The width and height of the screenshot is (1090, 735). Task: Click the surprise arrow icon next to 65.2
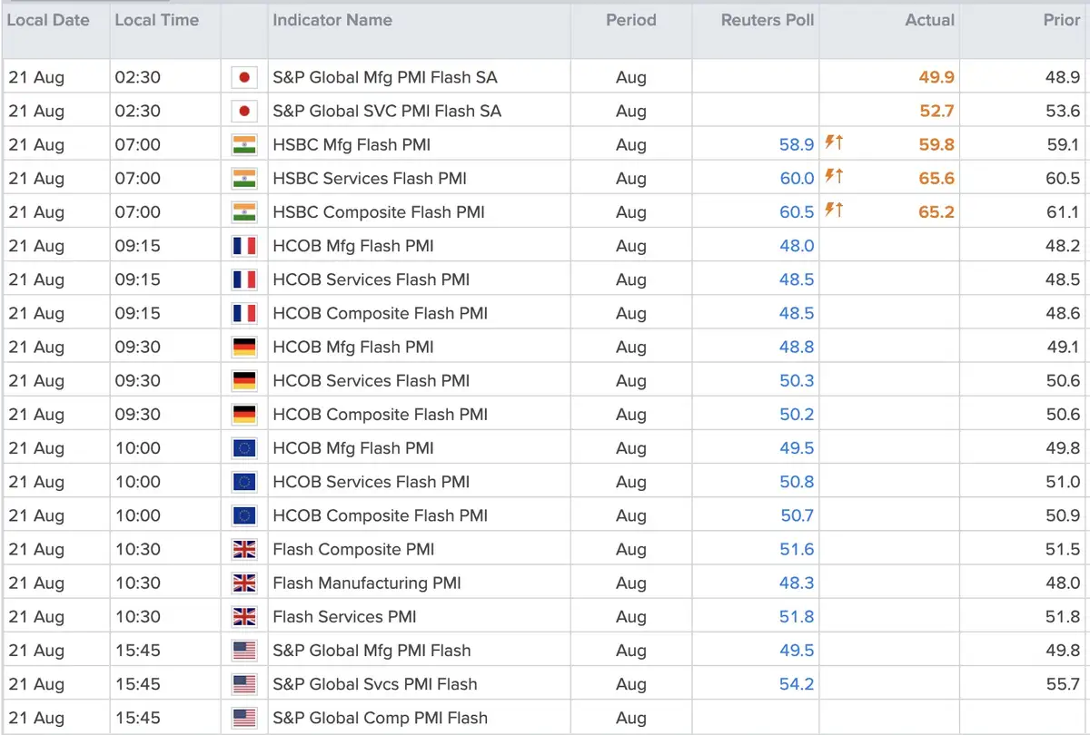point(834,211)
